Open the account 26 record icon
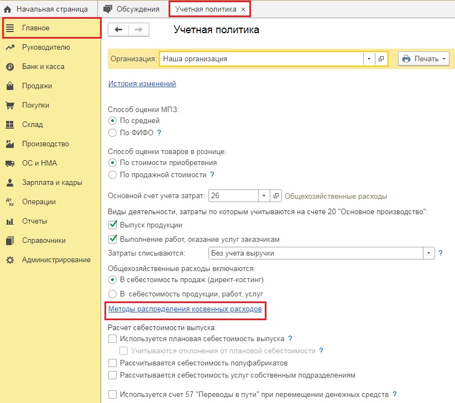The height and width of the screenshot is (403, 455). (276, 196)
